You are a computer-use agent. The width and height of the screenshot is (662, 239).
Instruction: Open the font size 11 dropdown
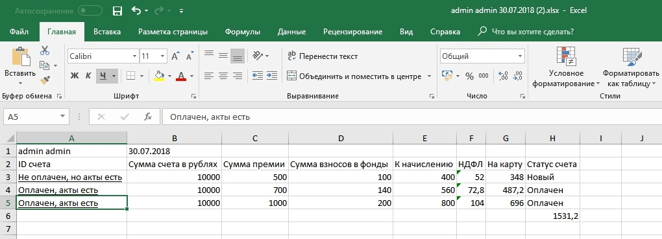point(163,56)
